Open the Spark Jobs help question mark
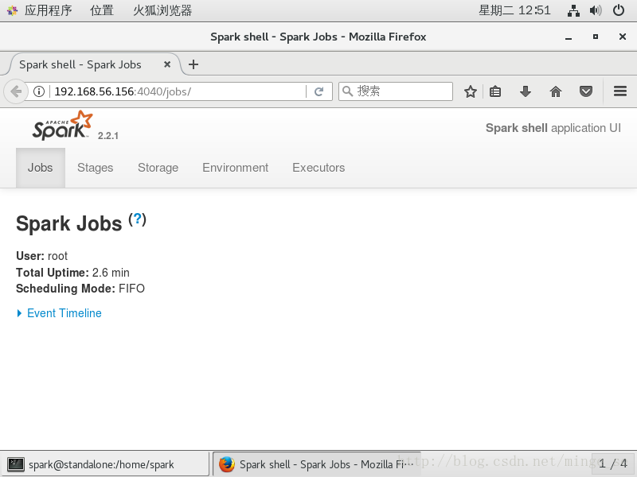Screen dimensions: 637x477 tap(137, 219)
